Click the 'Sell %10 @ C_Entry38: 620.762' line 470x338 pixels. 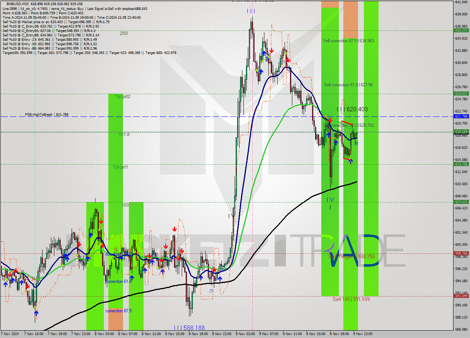tap(51, 26)
